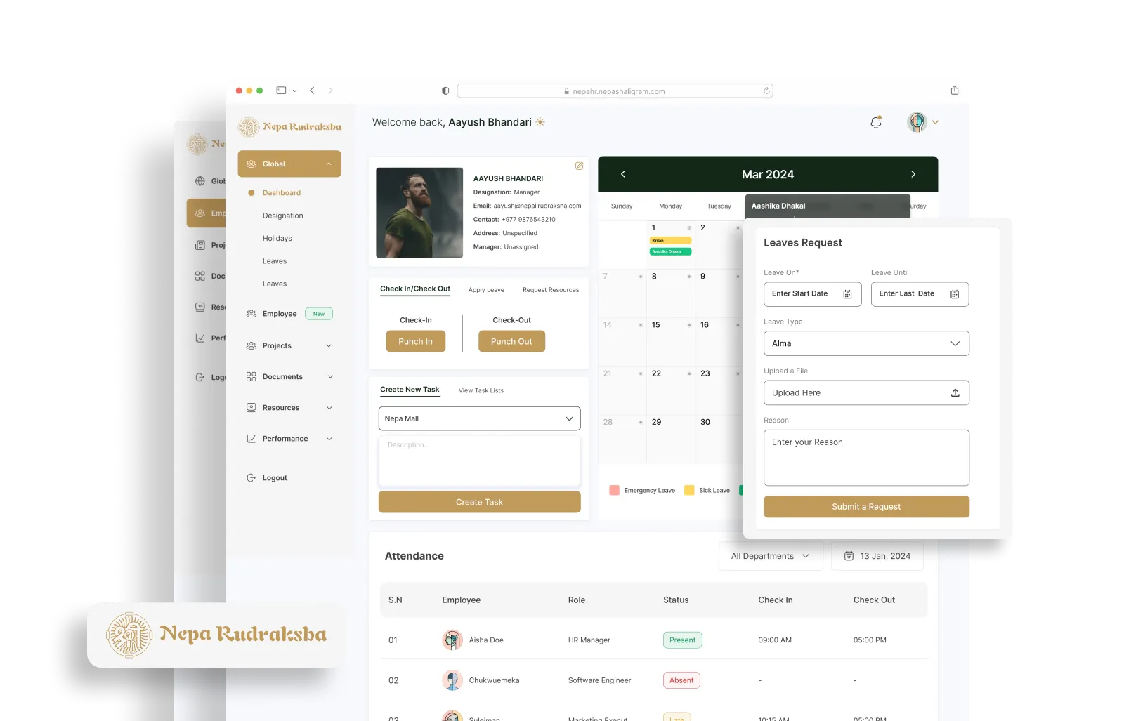The image size is (1124, 721).
Task: Click the notification bell icon
Action: pos(876,122)
